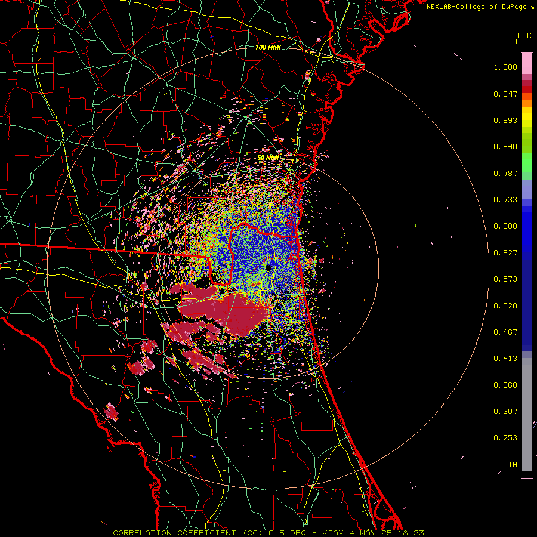Click the 0.787 scale value
The image size is (537, 537).
pos(505,173)
